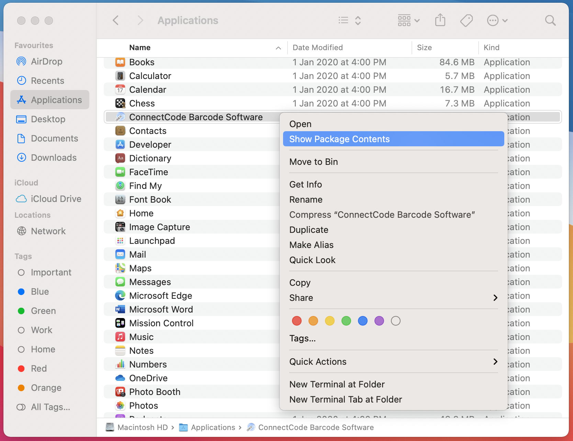The image size is (573, 441).
Task: Select the Chess app row
Action: (x=333, y=103)
